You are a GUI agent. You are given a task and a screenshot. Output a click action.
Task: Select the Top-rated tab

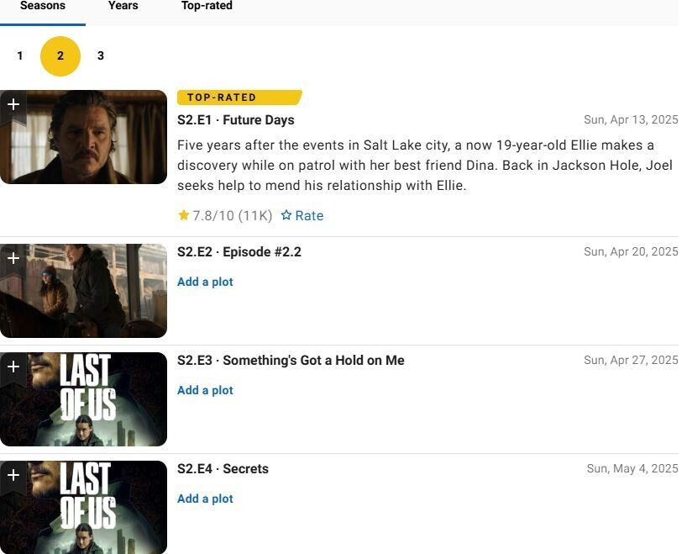point(207,6)
